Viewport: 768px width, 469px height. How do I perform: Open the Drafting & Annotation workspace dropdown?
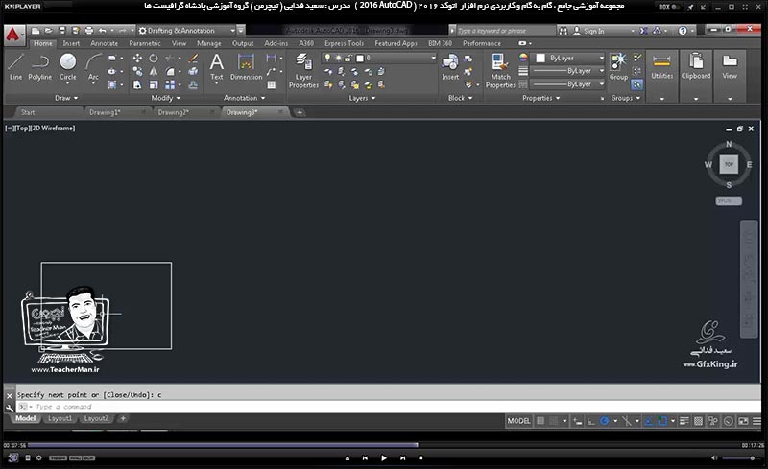(x=186, y=31)
